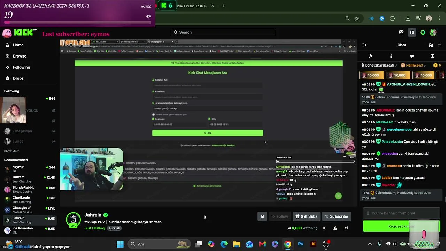Screen dimensions: 446x251
Task: Click the blue sound-wave extension icon
Action: (371, 18)
